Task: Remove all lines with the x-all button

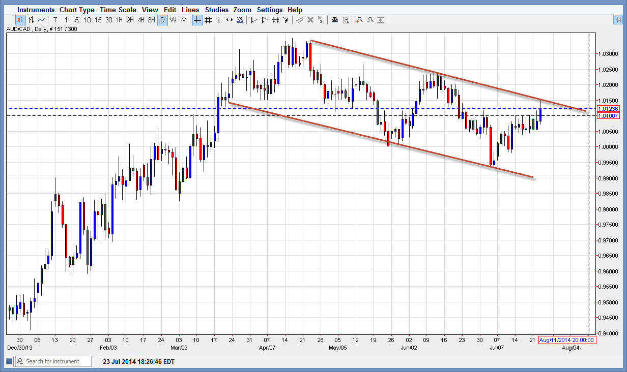Action: click(x=321, y=20)
